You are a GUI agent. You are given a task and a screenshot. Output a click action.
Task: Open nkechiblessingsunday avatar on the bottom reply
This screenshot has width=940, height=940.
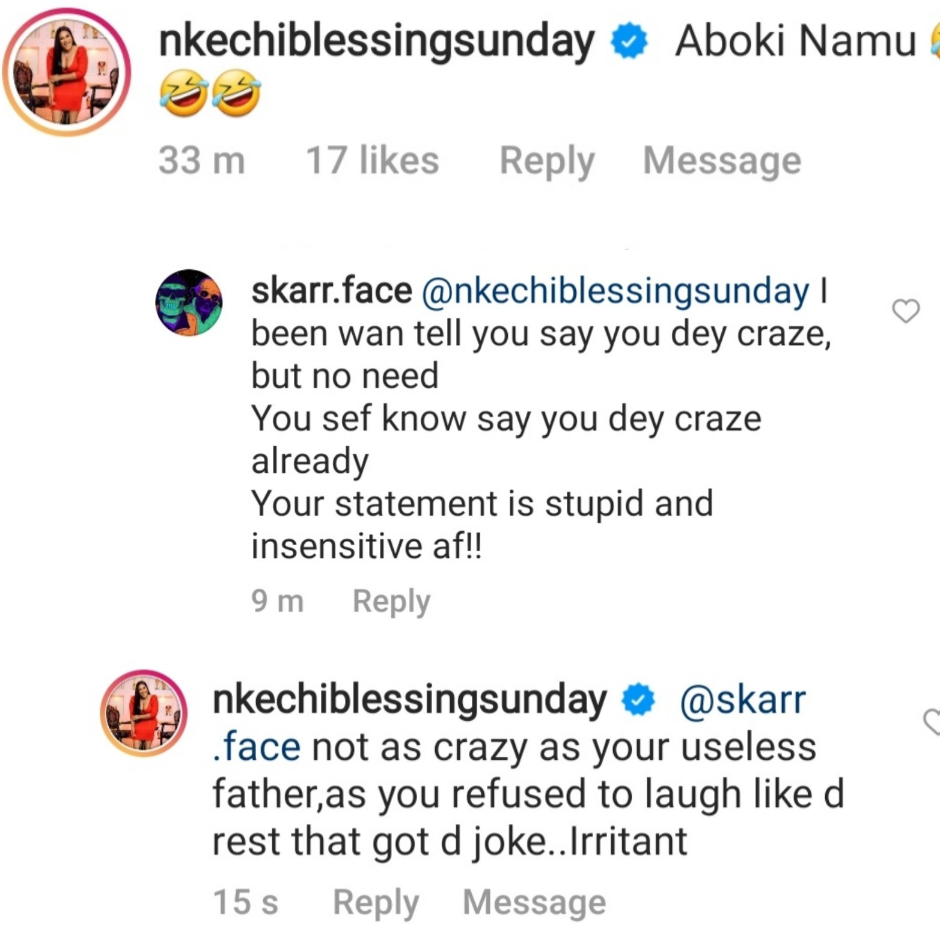144,713
